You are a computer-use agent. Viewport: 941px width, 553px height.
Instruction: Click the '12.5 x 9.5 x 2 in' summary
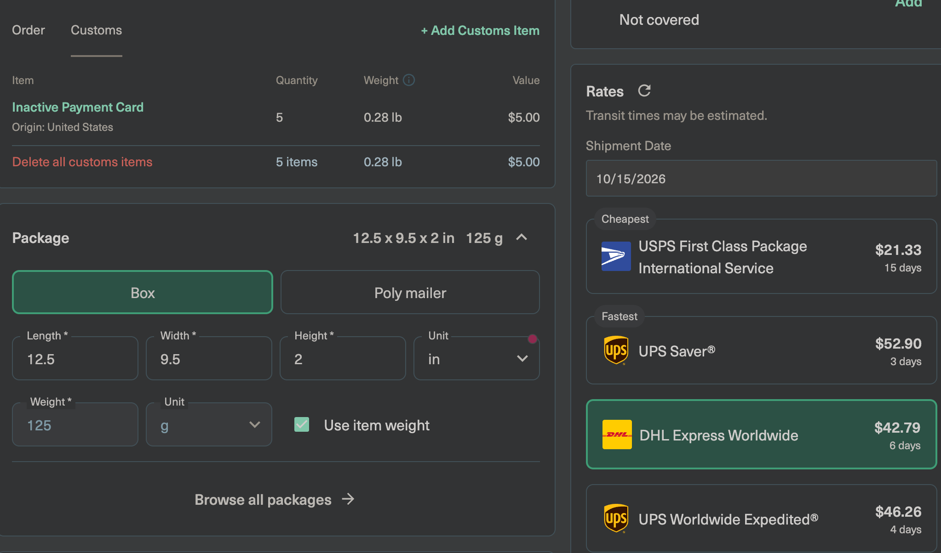pos(404,238)
